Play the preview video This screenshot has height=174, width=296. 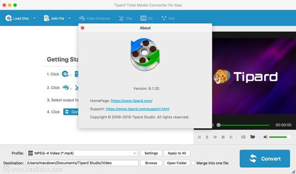pos(207,137)
